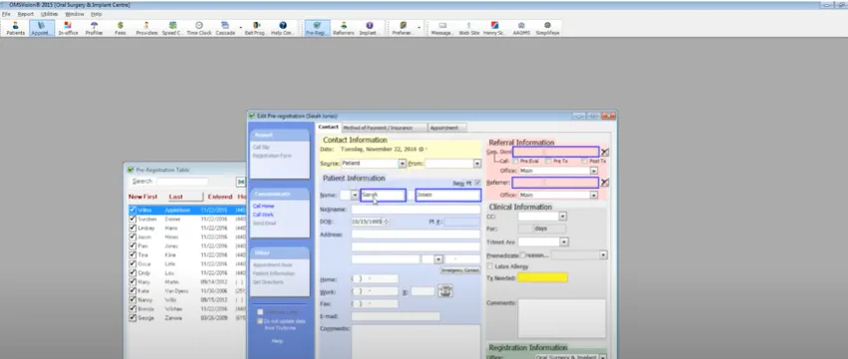Image resolution: width=848 pixels, height=359 pixels.
Task: Enable the Premedicate checkbox
Action: click(523, 255)
